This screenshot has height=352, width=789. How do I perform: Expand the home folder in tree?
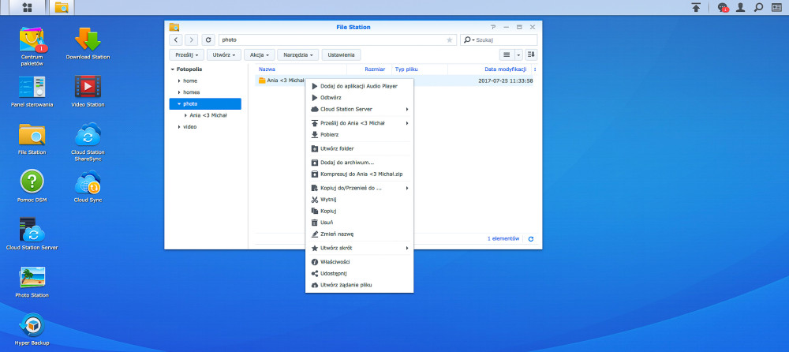point(179,81)
